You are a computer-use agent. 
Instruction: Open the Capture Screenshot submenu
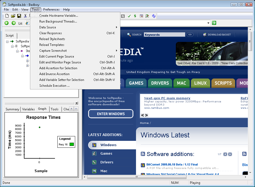coord(75,51)
